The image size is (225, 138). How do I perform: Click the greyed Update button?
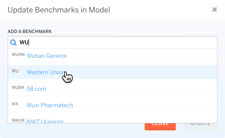(200, 127)
